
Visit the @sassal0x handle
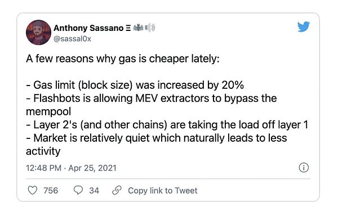click(72, 39)
